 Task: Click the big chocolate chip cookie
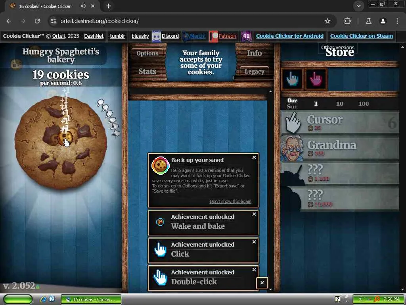click(61, 143)
